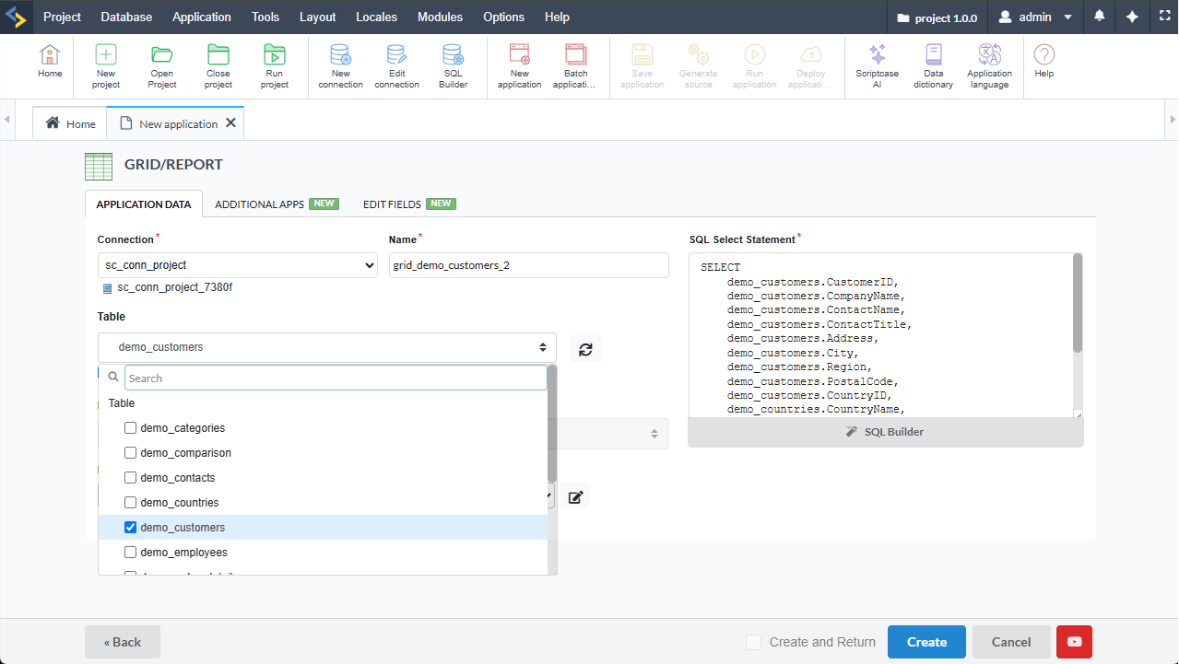Screen dimensions: 1179x664
Task: Check the demo_categories table checkbox
Action: [x=131, y=428]
